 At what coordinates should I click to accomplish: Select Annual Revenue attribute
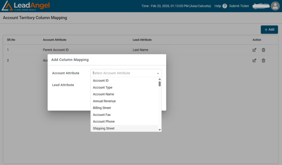(x=104, y=101)
